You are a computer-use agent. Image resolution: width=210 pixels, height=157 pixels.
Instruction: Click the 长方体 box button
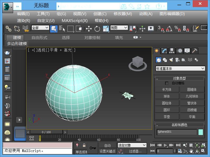point(167,89)
